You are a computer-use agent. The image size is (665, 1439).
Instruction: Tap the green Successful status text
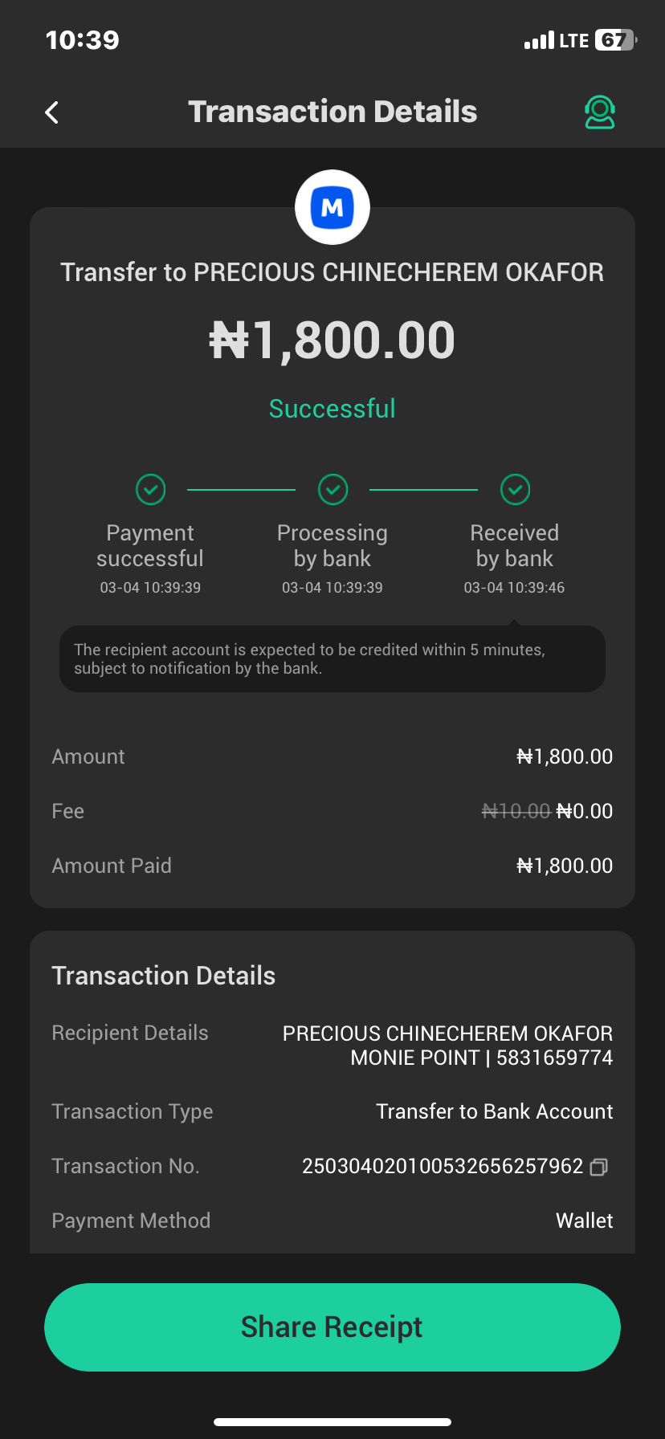[x=332, y=409]
